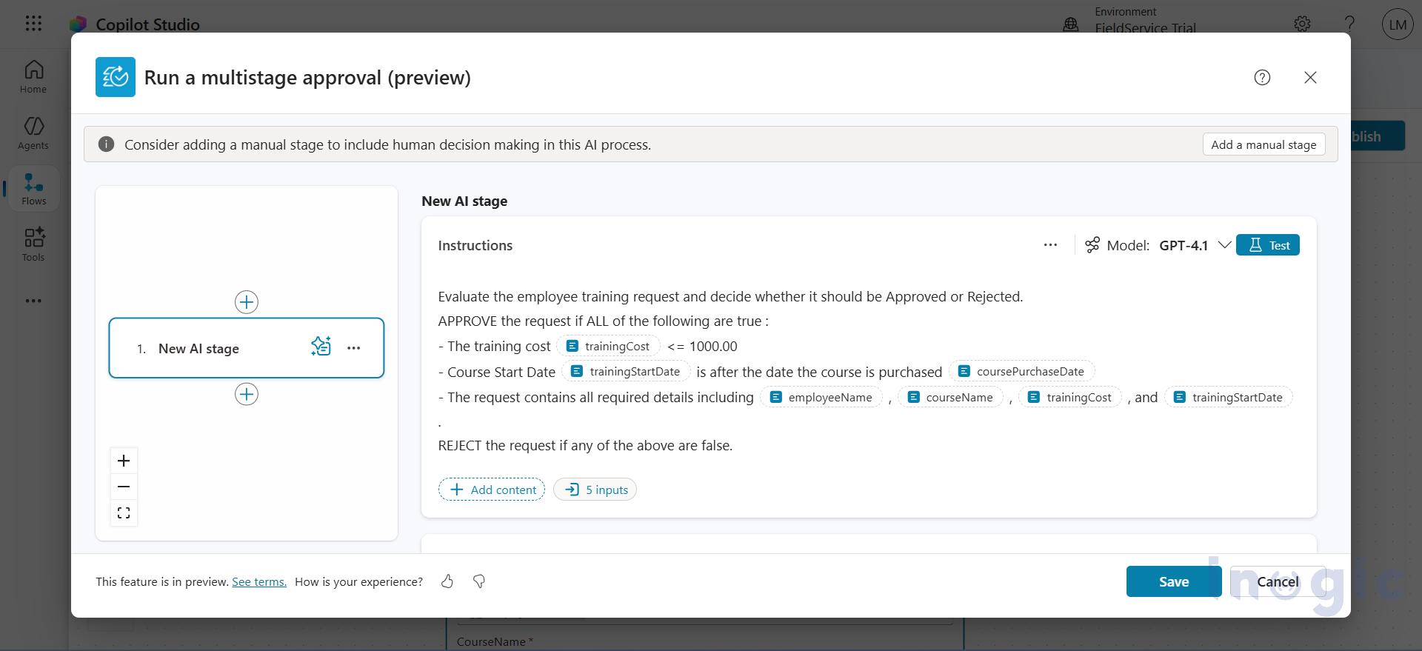Open Tools in the left sidebar
The width and height of the screenshot is (1422, 651).
(x=33, y=244)
